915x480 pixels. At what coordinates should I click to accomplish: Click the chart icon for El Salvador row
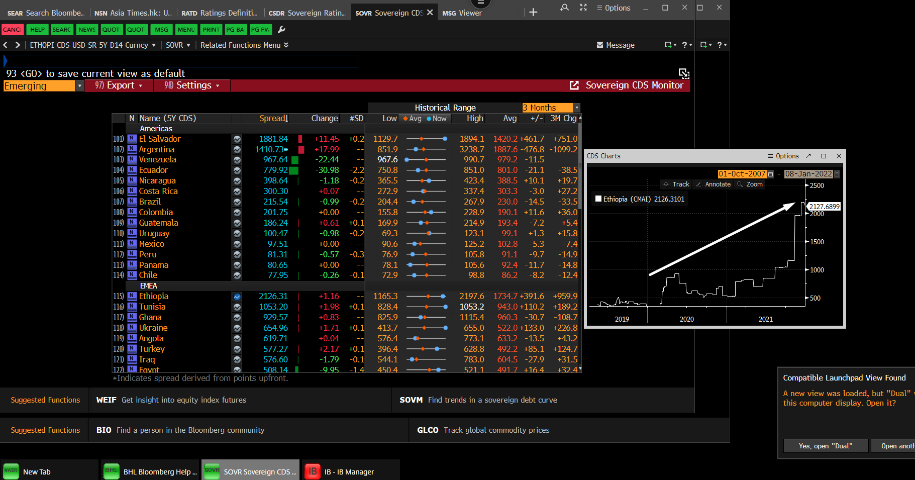(x=237, y=139)
